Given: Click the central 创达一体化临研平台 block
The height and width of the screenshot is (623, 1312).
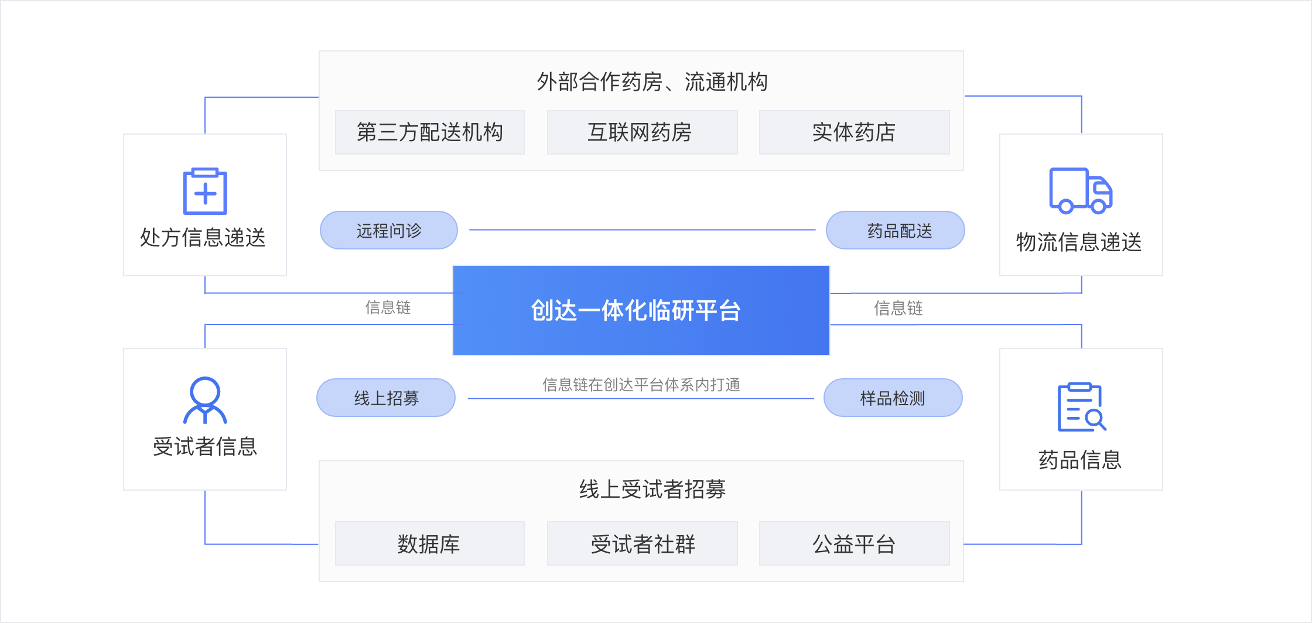Looking at the screenshot, I should 641,310.
